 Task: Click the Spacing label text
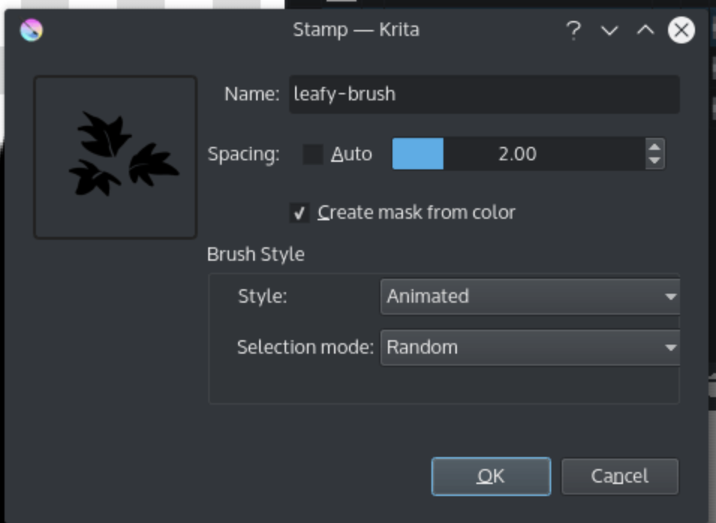point(243,154)
